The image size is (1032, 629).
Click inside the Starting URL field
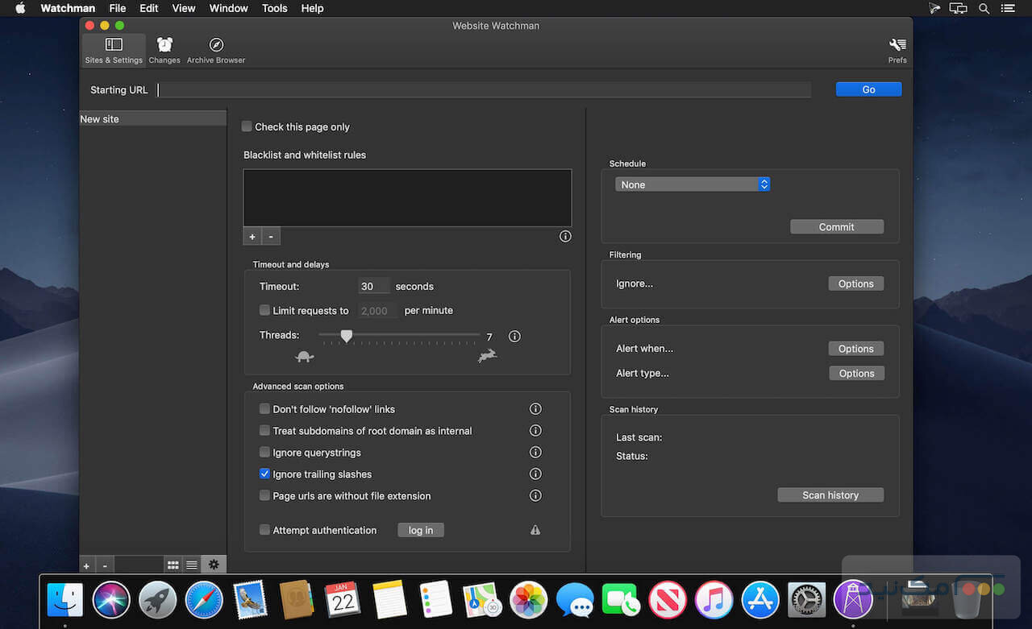click(x=484, y=89)
